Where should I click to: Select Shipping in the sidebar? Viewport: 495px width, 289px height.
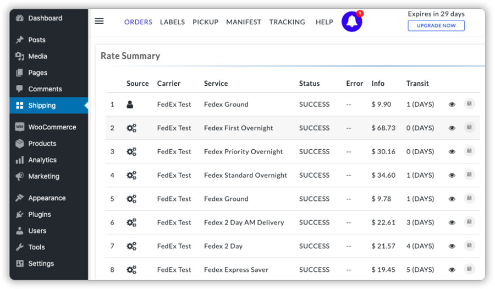(48, 106)
